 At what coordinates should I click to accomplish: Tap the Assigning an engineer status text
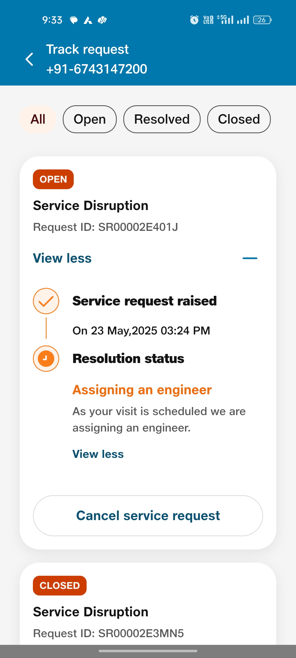tap(142, 390)
